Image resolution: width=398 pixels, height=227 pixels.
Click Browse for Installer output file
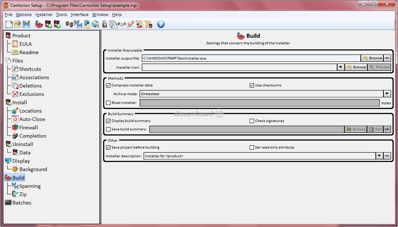click(372, 58)
